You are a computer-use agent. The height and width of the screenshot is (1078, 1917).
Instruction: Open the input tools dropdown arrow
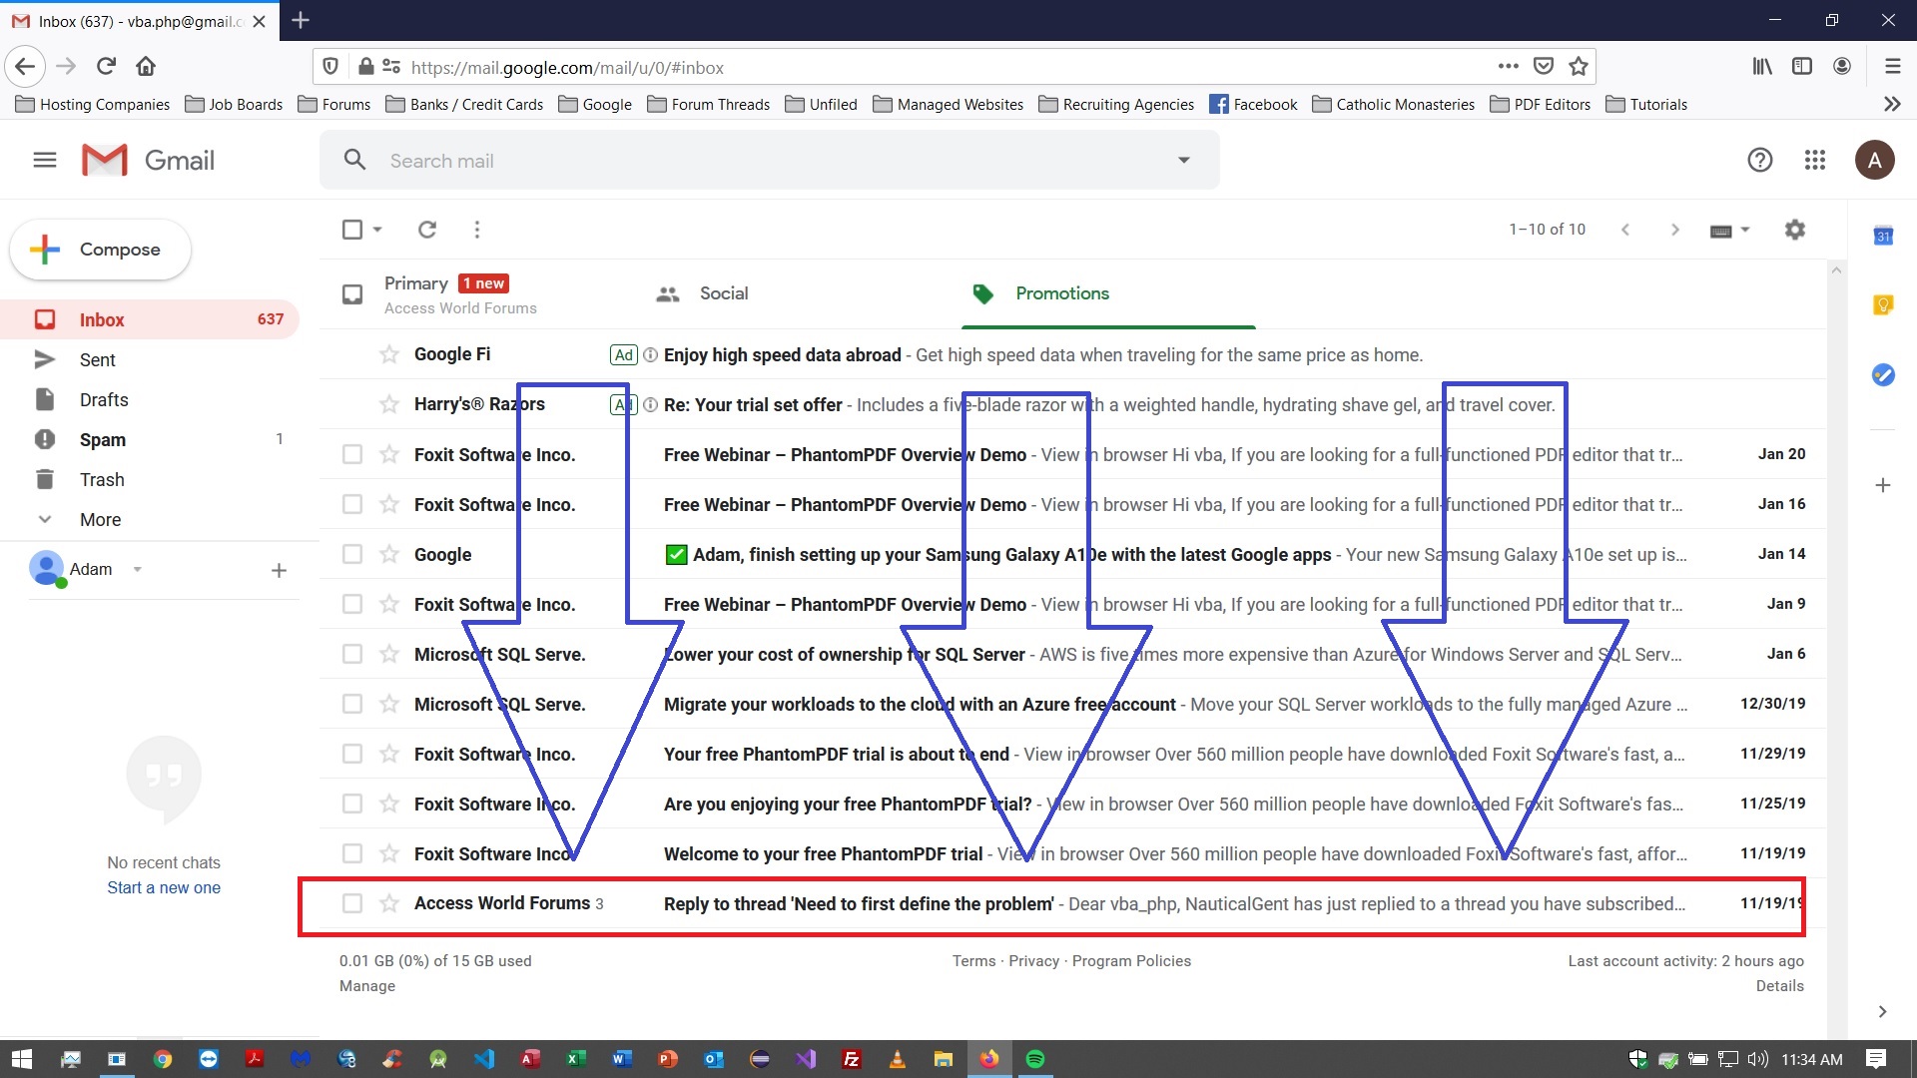(x=1745, y=230)
